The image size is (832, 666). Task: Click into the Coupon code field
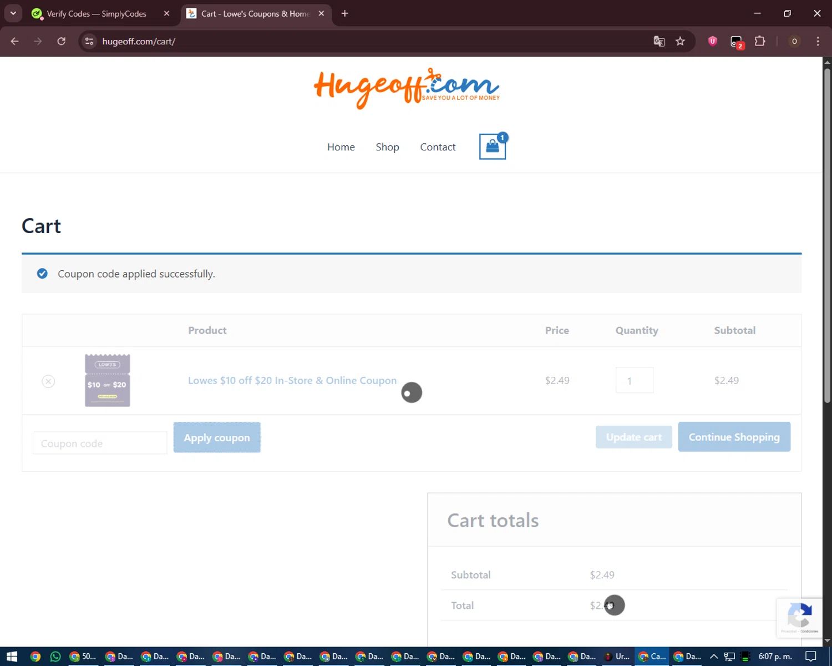tap(100, 443)
